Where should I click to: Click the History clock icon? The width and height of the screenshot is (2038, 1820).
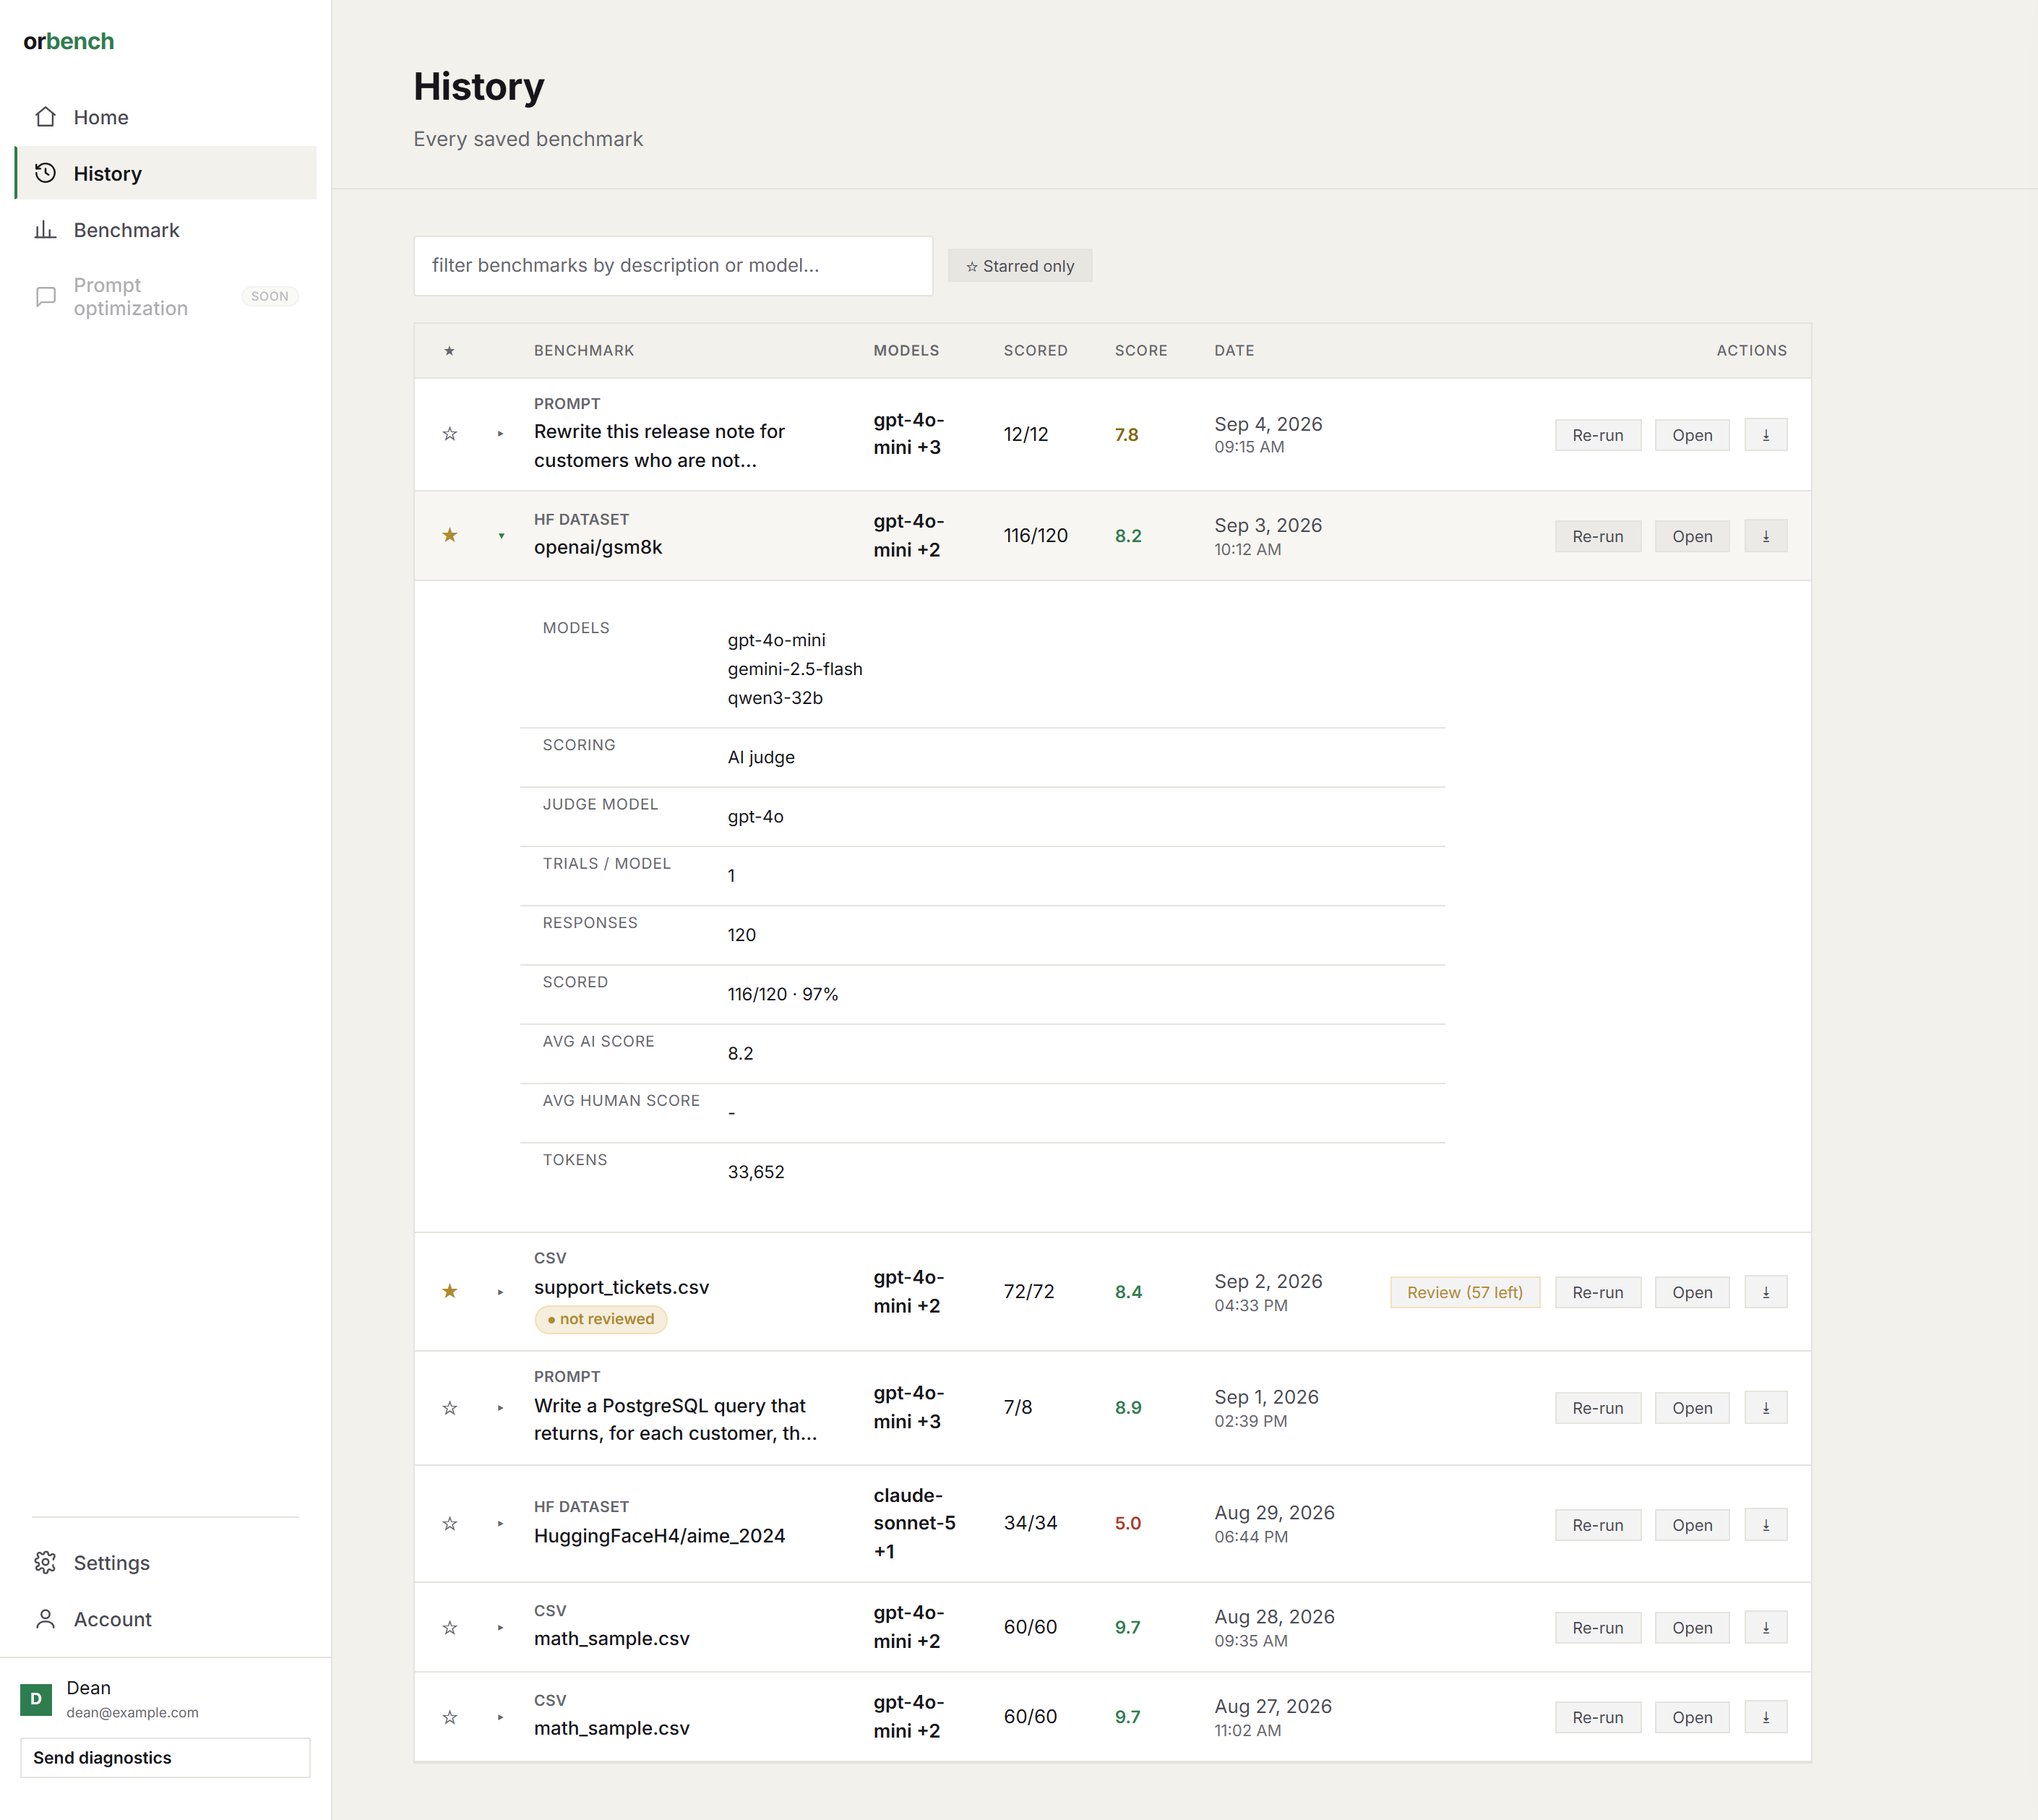[x=45, y=173]
